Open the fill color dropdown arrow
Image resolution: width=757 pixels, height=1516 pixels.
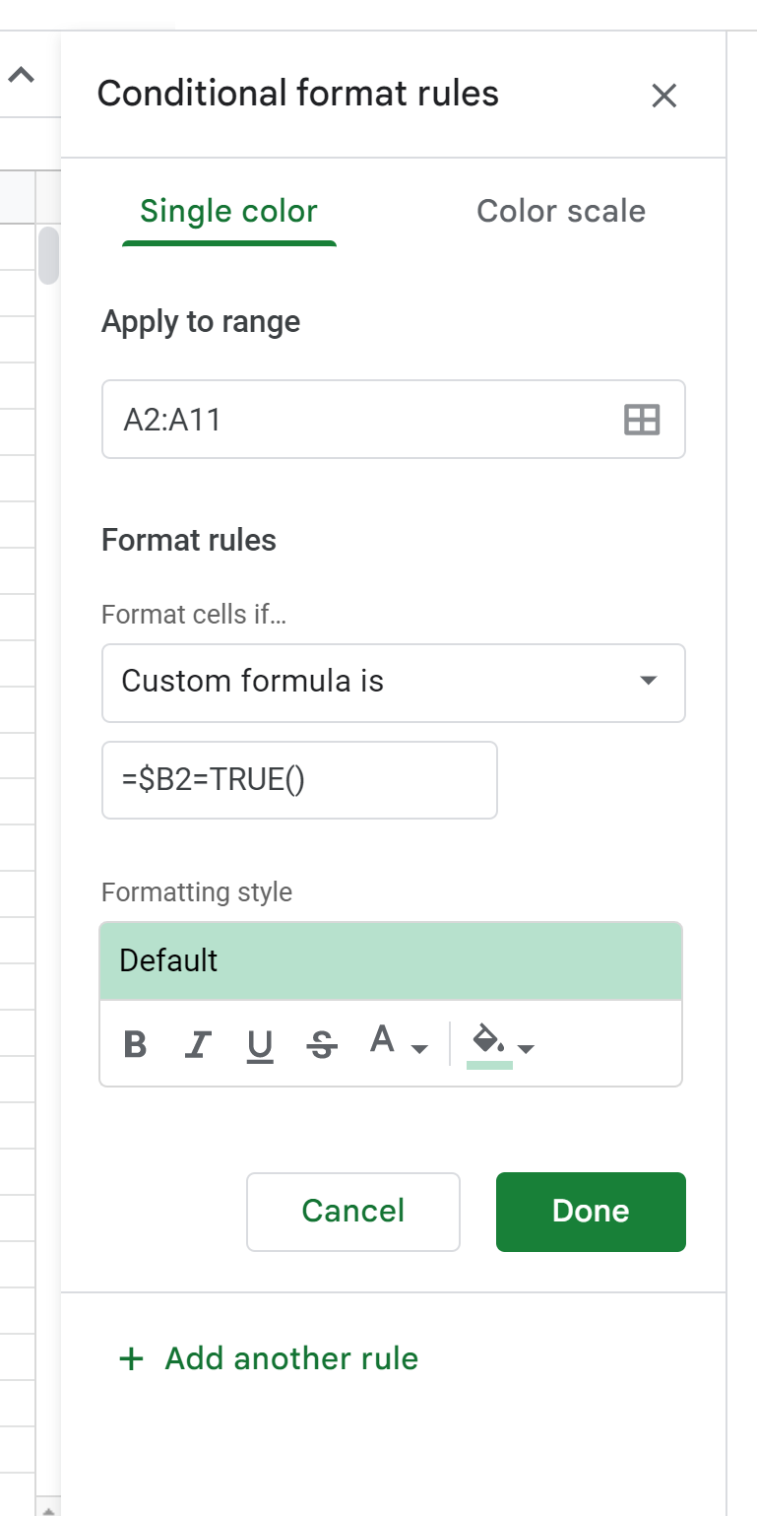526,1048
